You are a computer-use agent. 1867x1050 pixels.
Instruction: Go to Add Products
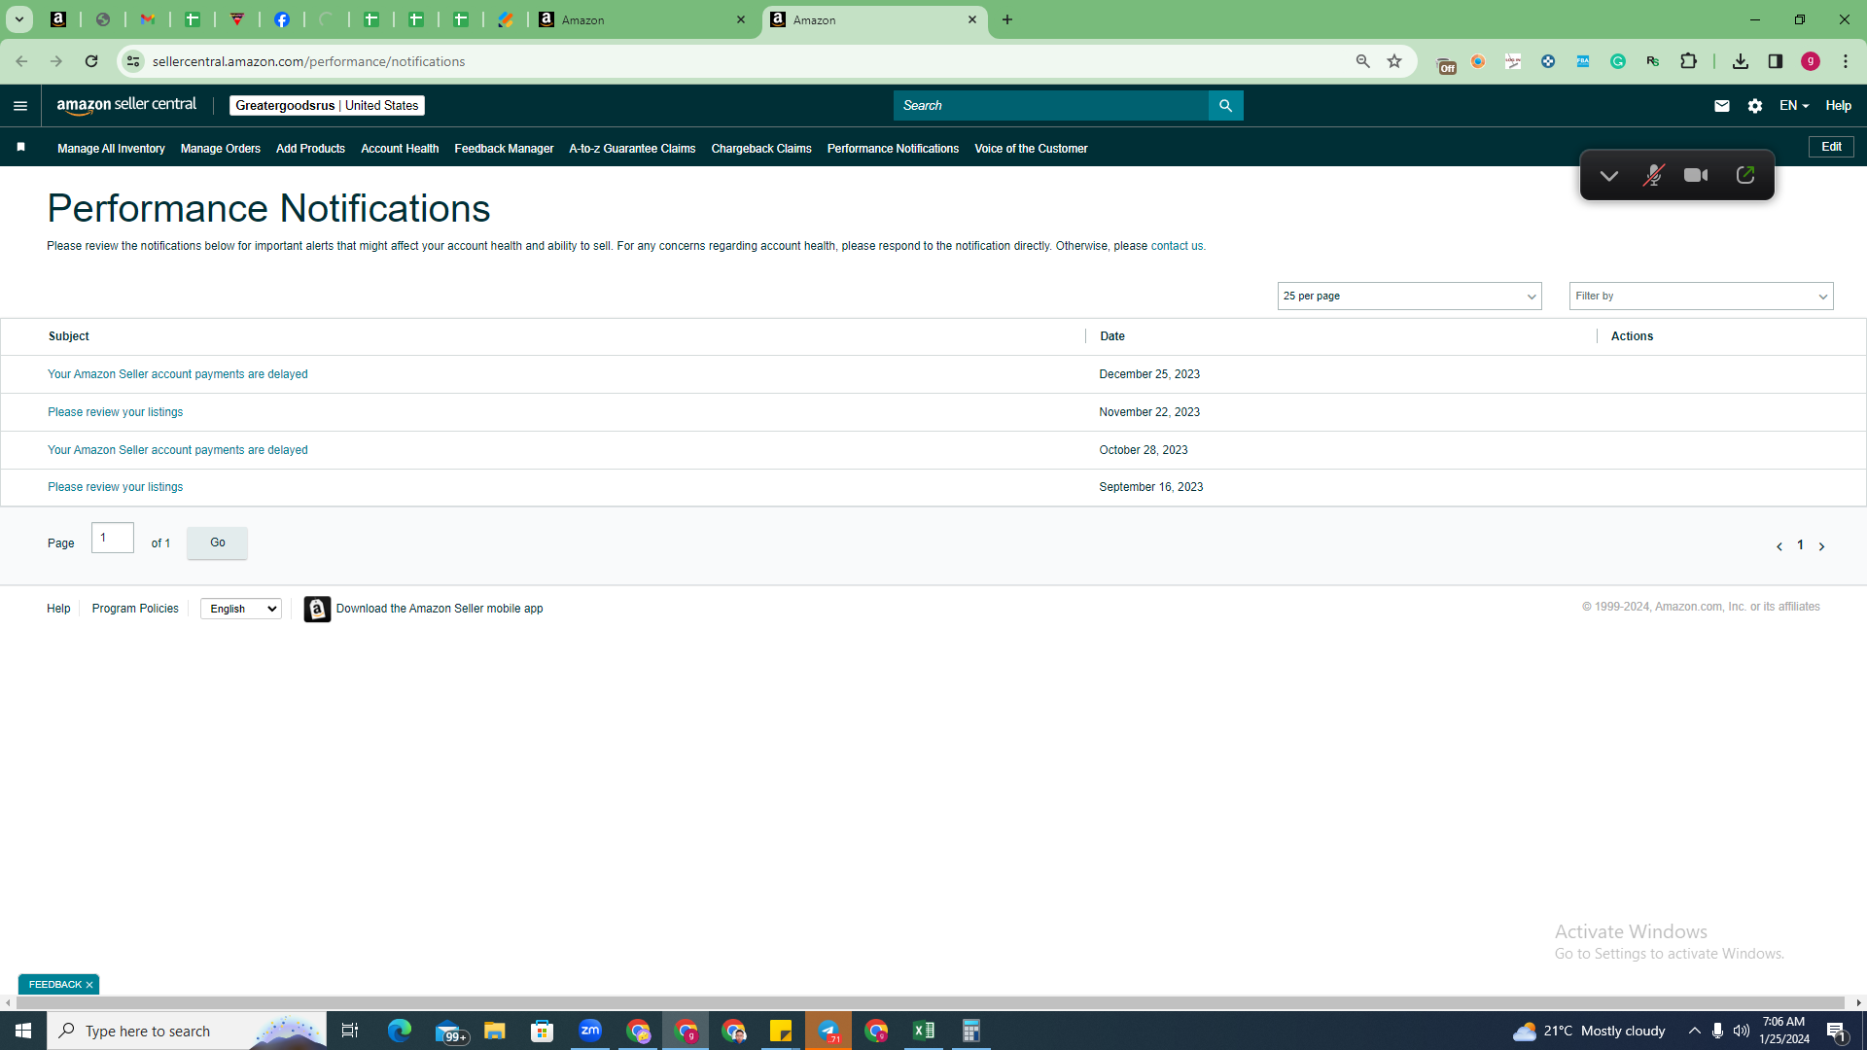pyautogui.click(x=310, y=149)
